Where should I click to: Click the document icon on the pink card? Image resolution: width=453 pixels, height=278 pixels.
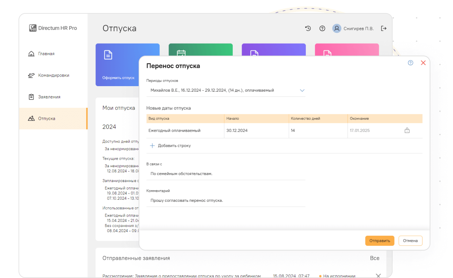coord(327,53)
